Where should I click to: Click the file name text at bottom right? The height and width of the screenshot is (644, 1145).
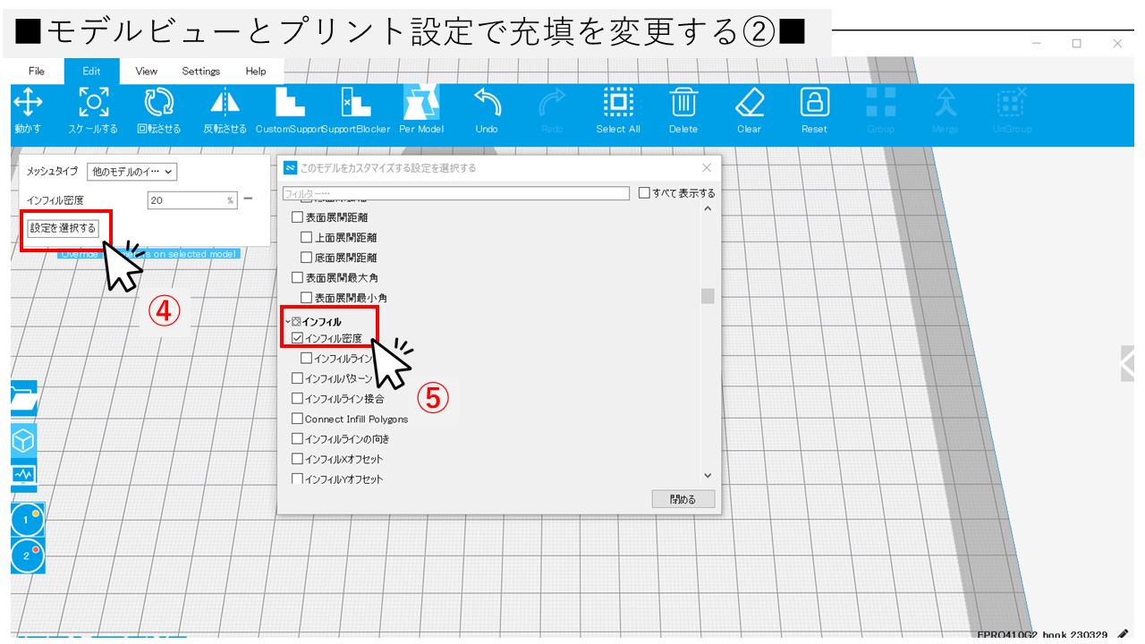point(1044,636)
